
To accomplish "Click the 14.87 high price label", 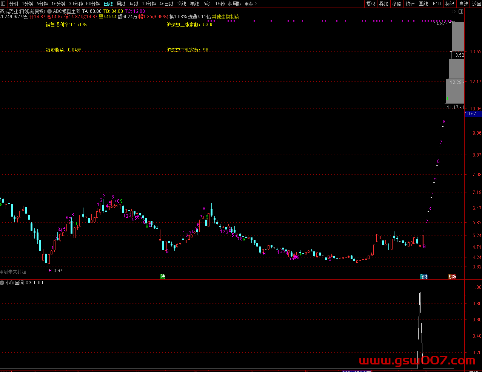I will (x=439, y=24).
